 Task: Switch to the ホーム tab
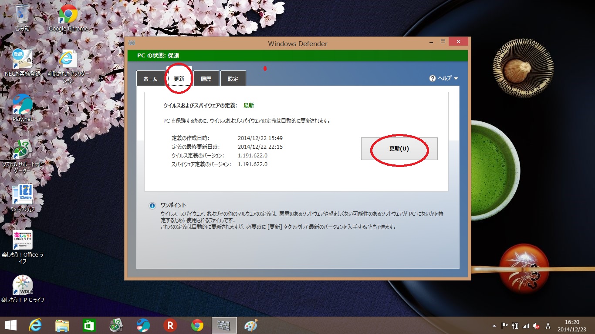(x=150, y=78)
